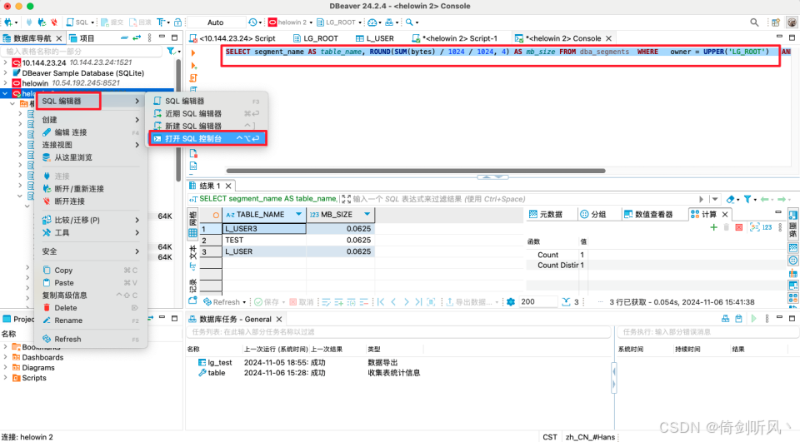This screenshot has width=800, height=442.
Task: Open TABLE_NAME column filter dropdown arrow
Action: 298,215
